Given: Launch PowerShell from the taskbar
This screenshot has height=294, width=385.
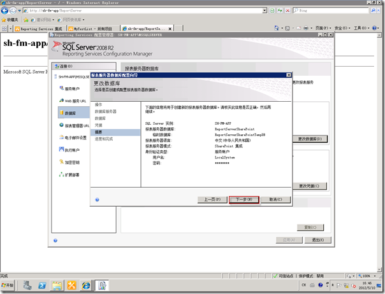Looking at the screenshot, I should 42,286.
